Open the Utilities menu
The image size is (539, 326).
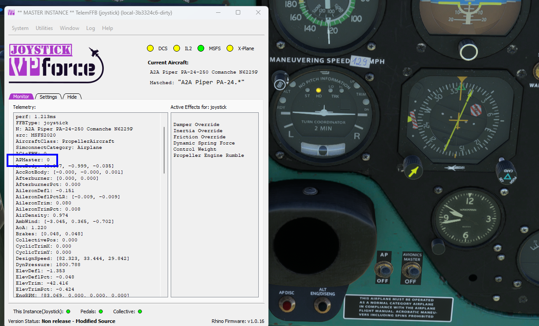(x=44, y=28)
